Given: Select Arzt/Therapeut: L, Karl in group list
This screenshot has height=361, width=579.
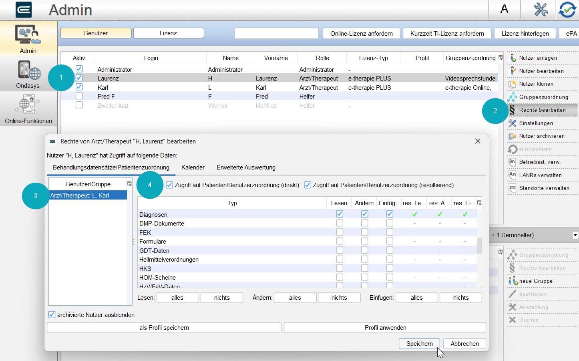Looking at the screenshot, I should pyautogui.click(x=88, y=196).
